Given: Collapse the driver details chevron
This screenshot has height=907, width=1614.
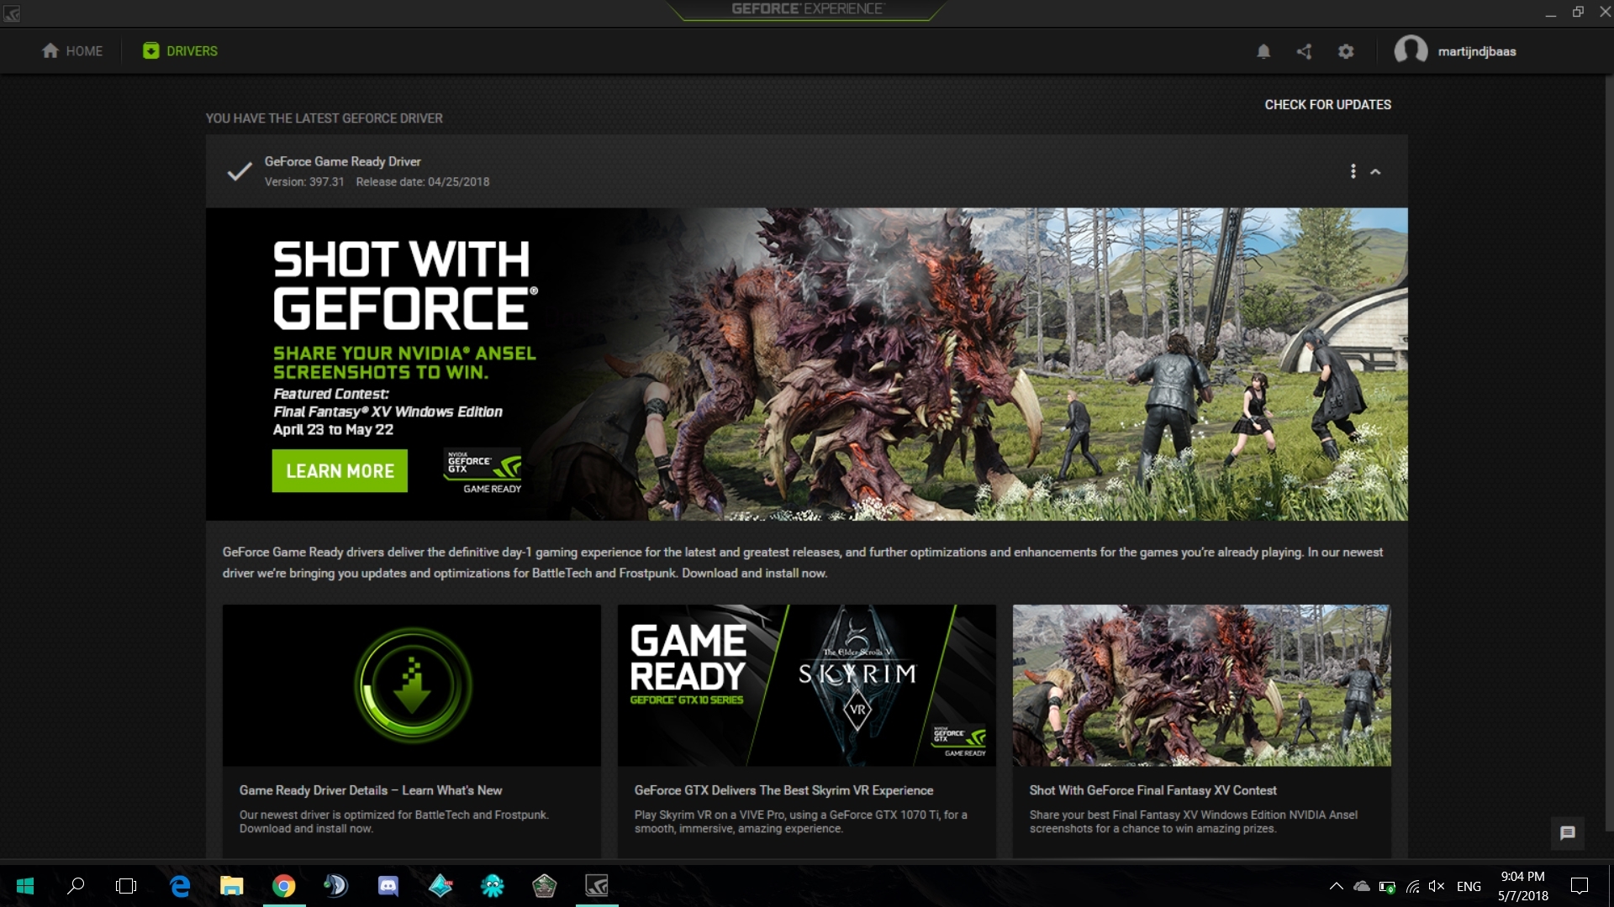Looking at the screenshot, I should [1375, 171].
